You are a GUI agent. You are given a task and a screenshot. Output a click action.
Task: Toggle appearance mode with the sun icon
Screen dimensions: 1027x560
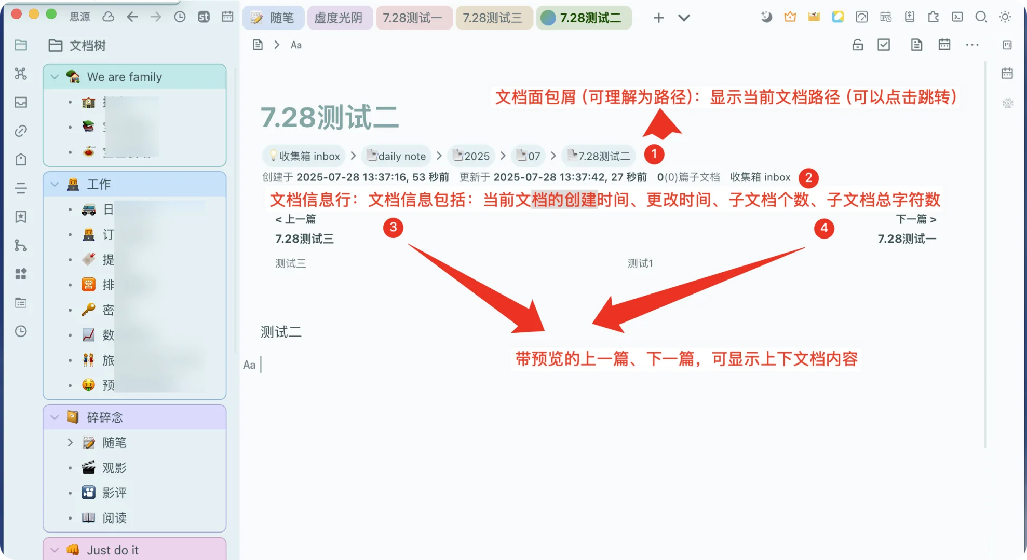tap(1005, 17)
